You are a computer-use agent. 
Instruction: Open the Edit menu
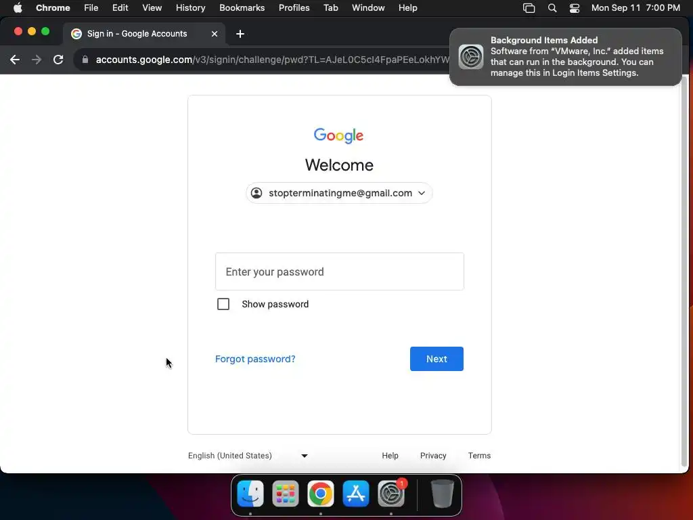[120, 8]
